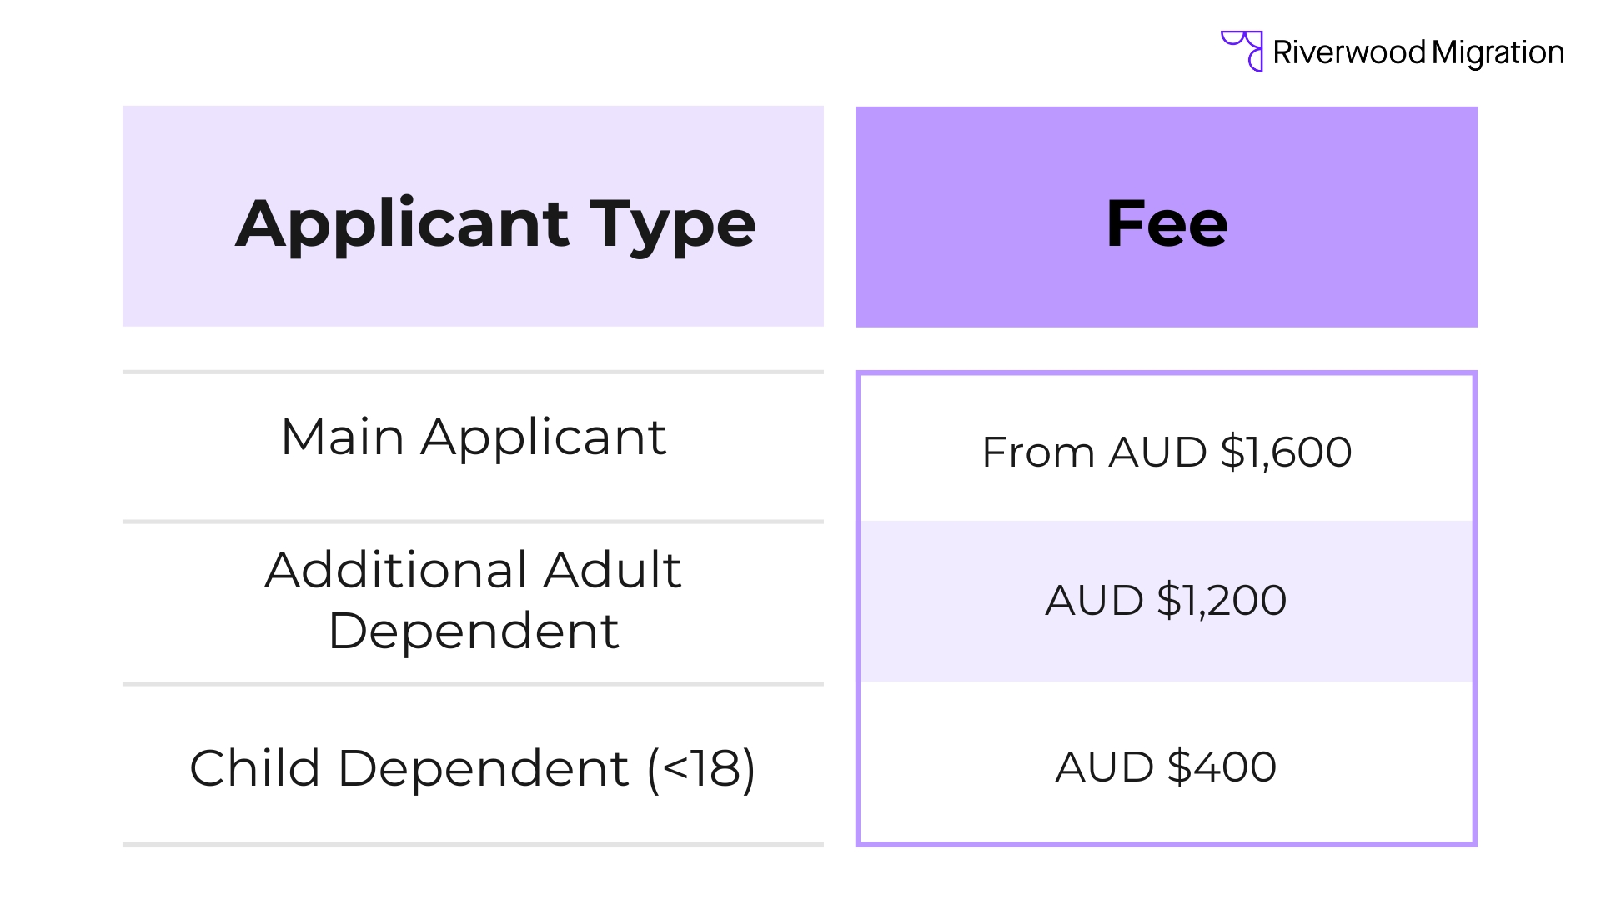Click the Additional Adult Dependent row label

tap(474, 600)
